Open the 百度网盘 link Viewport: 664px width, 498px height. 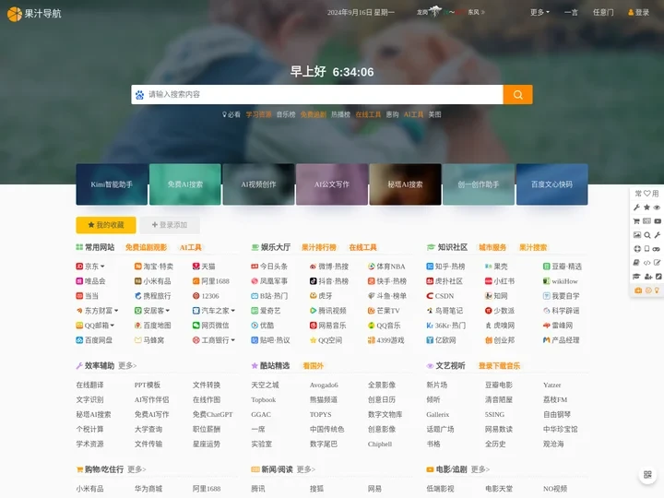(x=94, y=340)
